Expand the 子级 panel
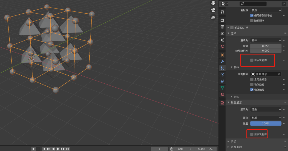 pyautogui.click(x=228, y=141)
